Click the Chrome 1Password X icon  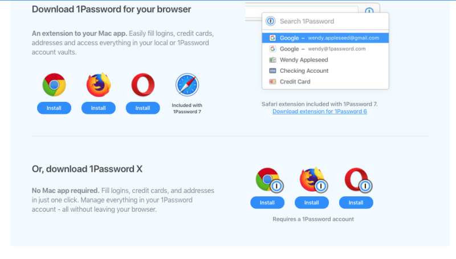pyautogui.click(x=269, y=180)
